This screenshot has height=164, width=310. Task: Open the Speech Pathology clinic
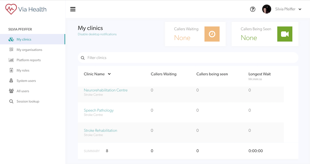[x=99, y=110]
